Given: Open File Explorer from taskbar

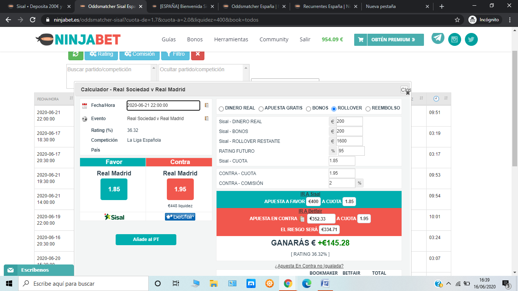Looking at the screenshot, I should 213,283.
